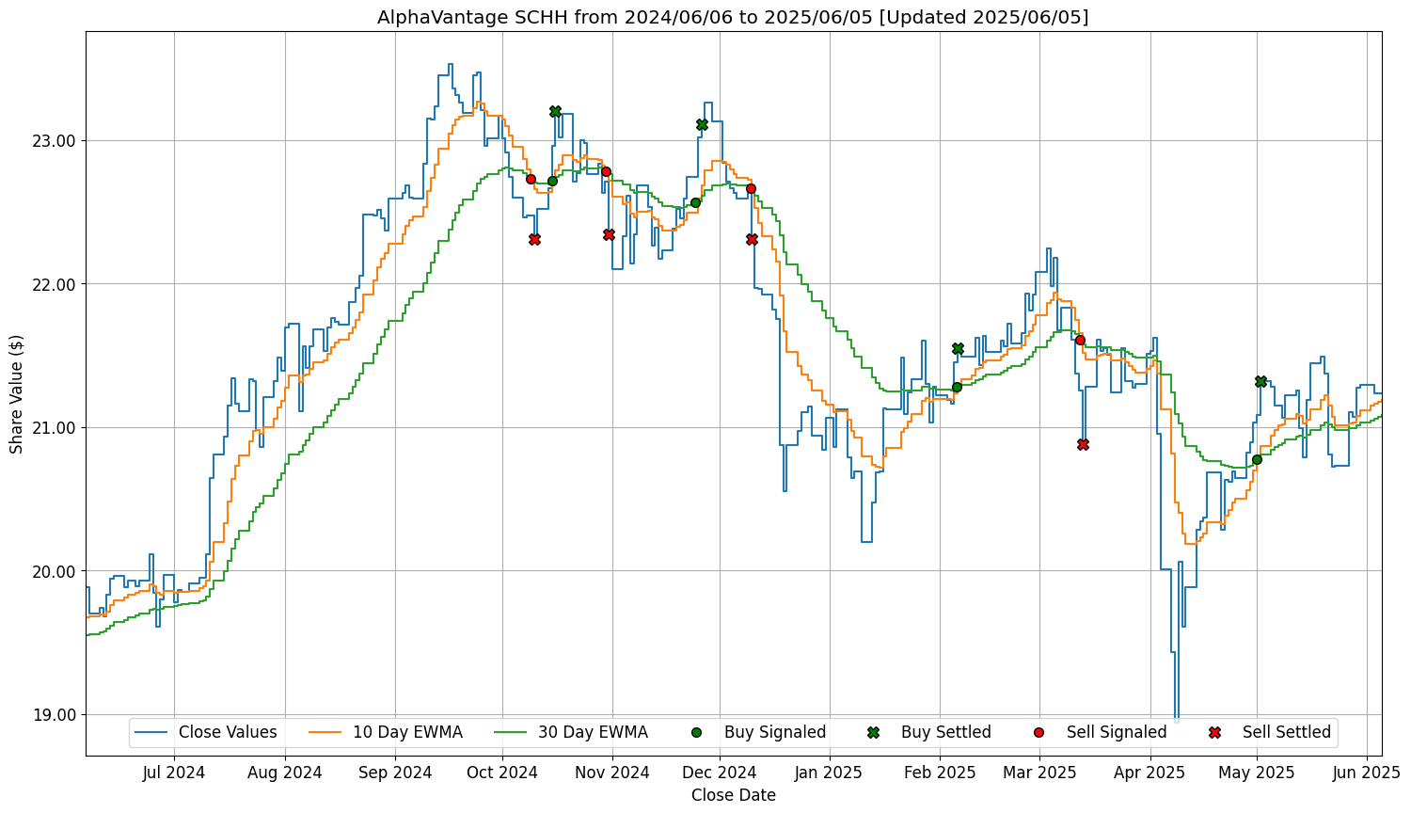Click the 'Jul 2024' x-axis tick label
Image resolution: width=1411 pixels, height=813 pixels.
(x=174, y=773)
